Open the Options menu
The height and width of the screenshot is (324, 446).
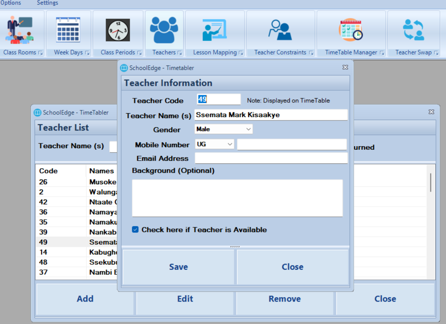(10, 3)
